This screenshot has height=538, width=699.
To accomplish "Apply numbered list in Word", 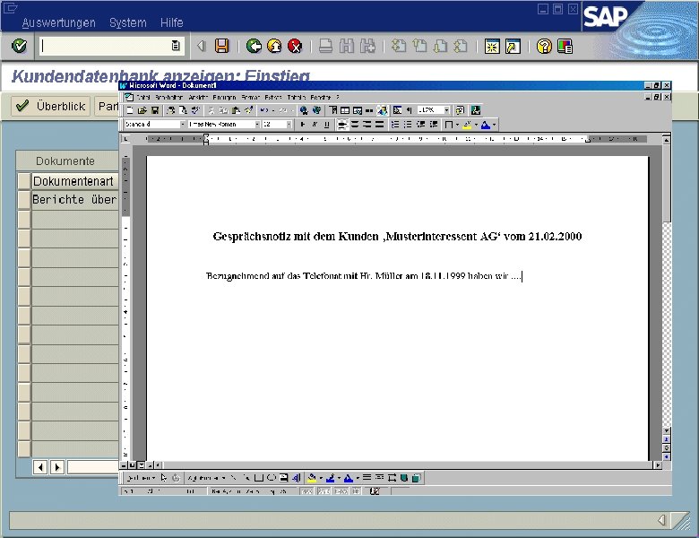I will tap(395, 125).
